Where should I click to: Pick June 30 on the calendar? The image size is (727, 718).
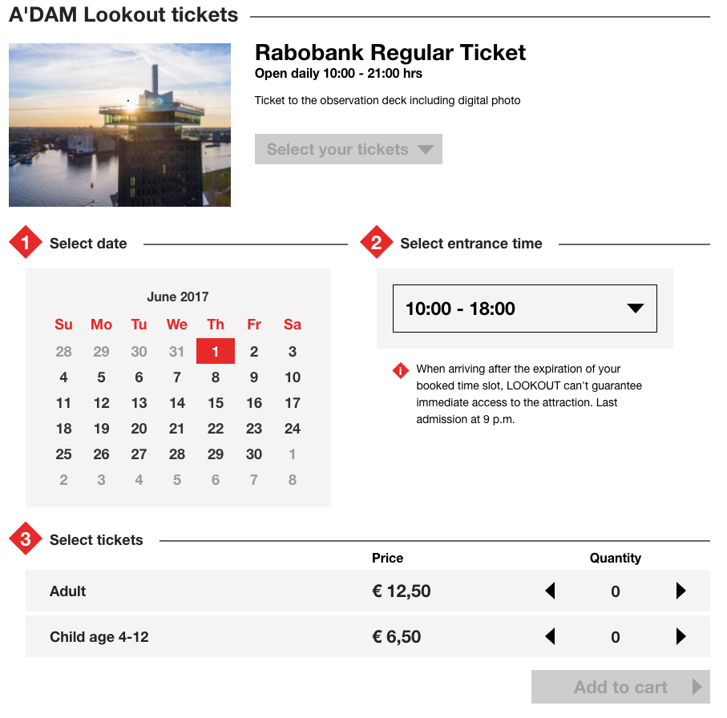point(254,454)
